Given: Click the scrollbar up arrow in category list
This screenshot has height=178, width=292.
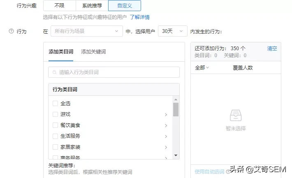Looking at the screenshot, I should click(176, 99).
